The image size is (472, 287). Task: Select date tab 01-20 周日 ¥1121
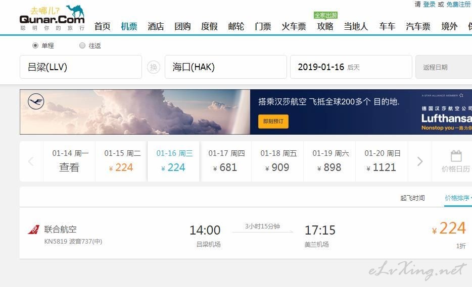coord(382,161)
